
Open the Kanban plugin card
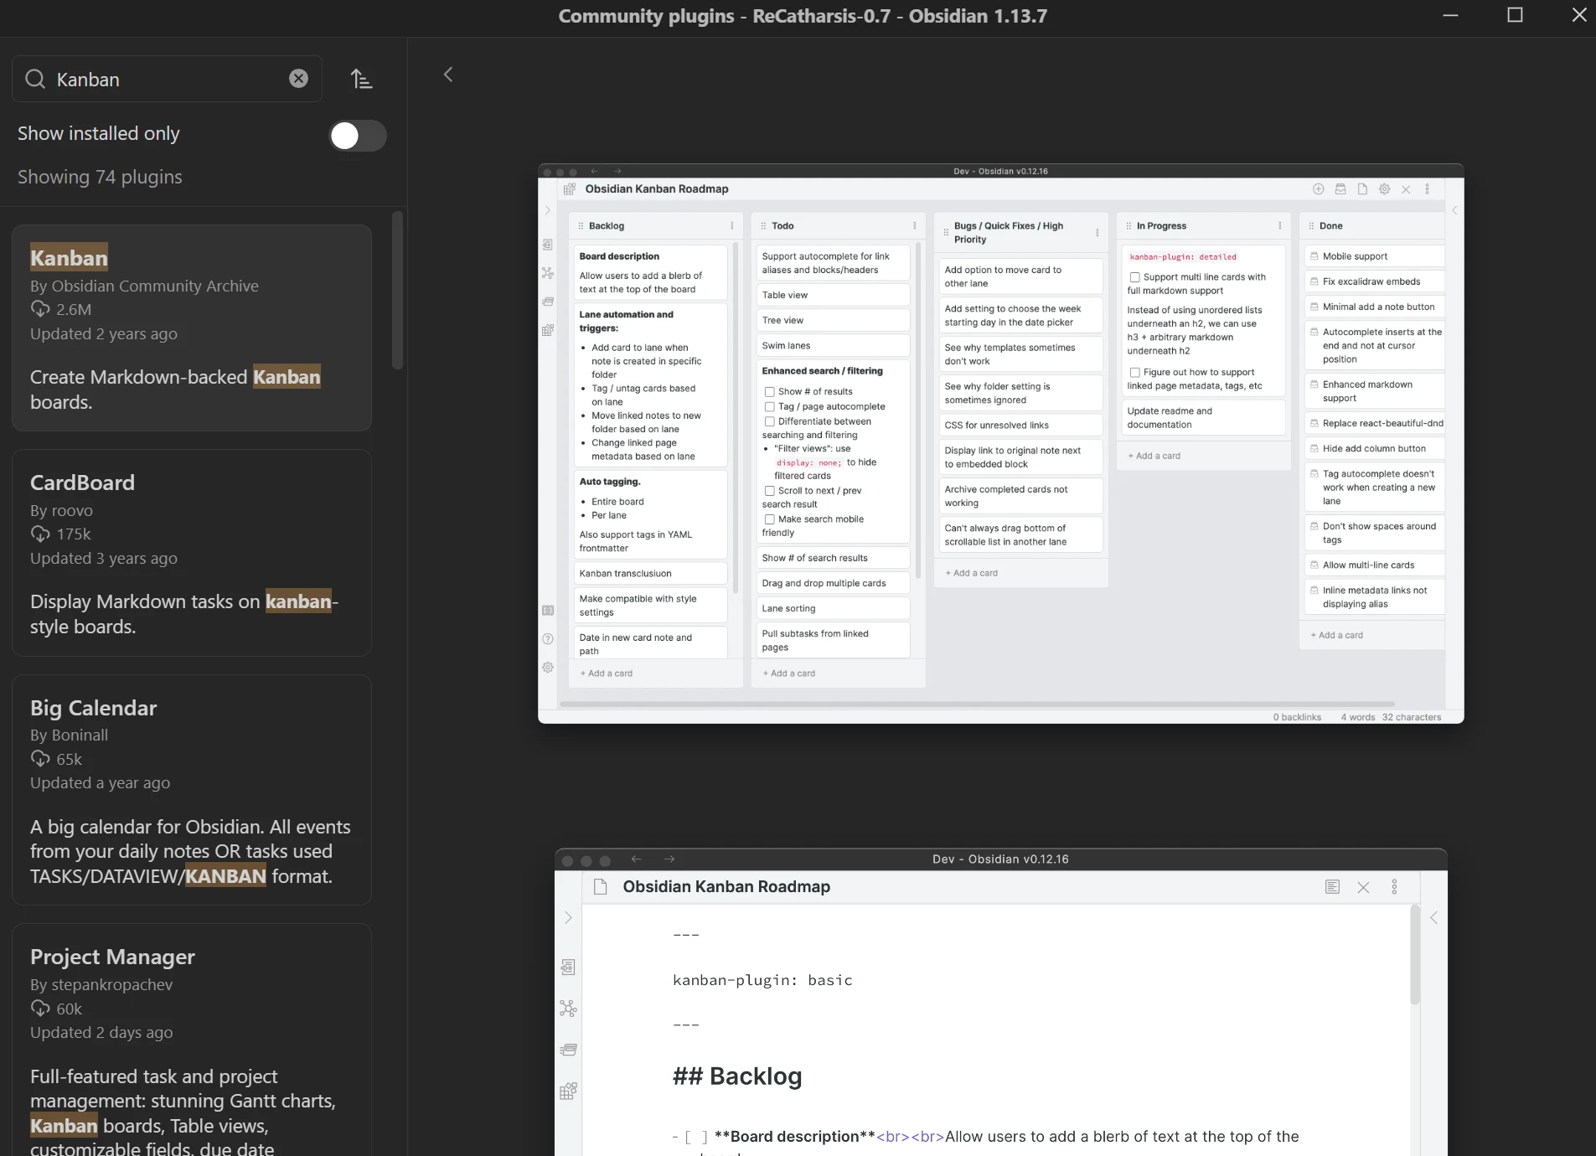[192, 328]
